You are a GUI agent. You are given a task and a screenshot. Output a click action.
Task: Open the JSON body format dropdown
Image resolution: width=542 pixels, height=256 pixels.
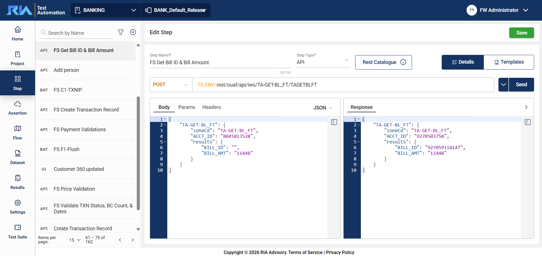point(323,108)
